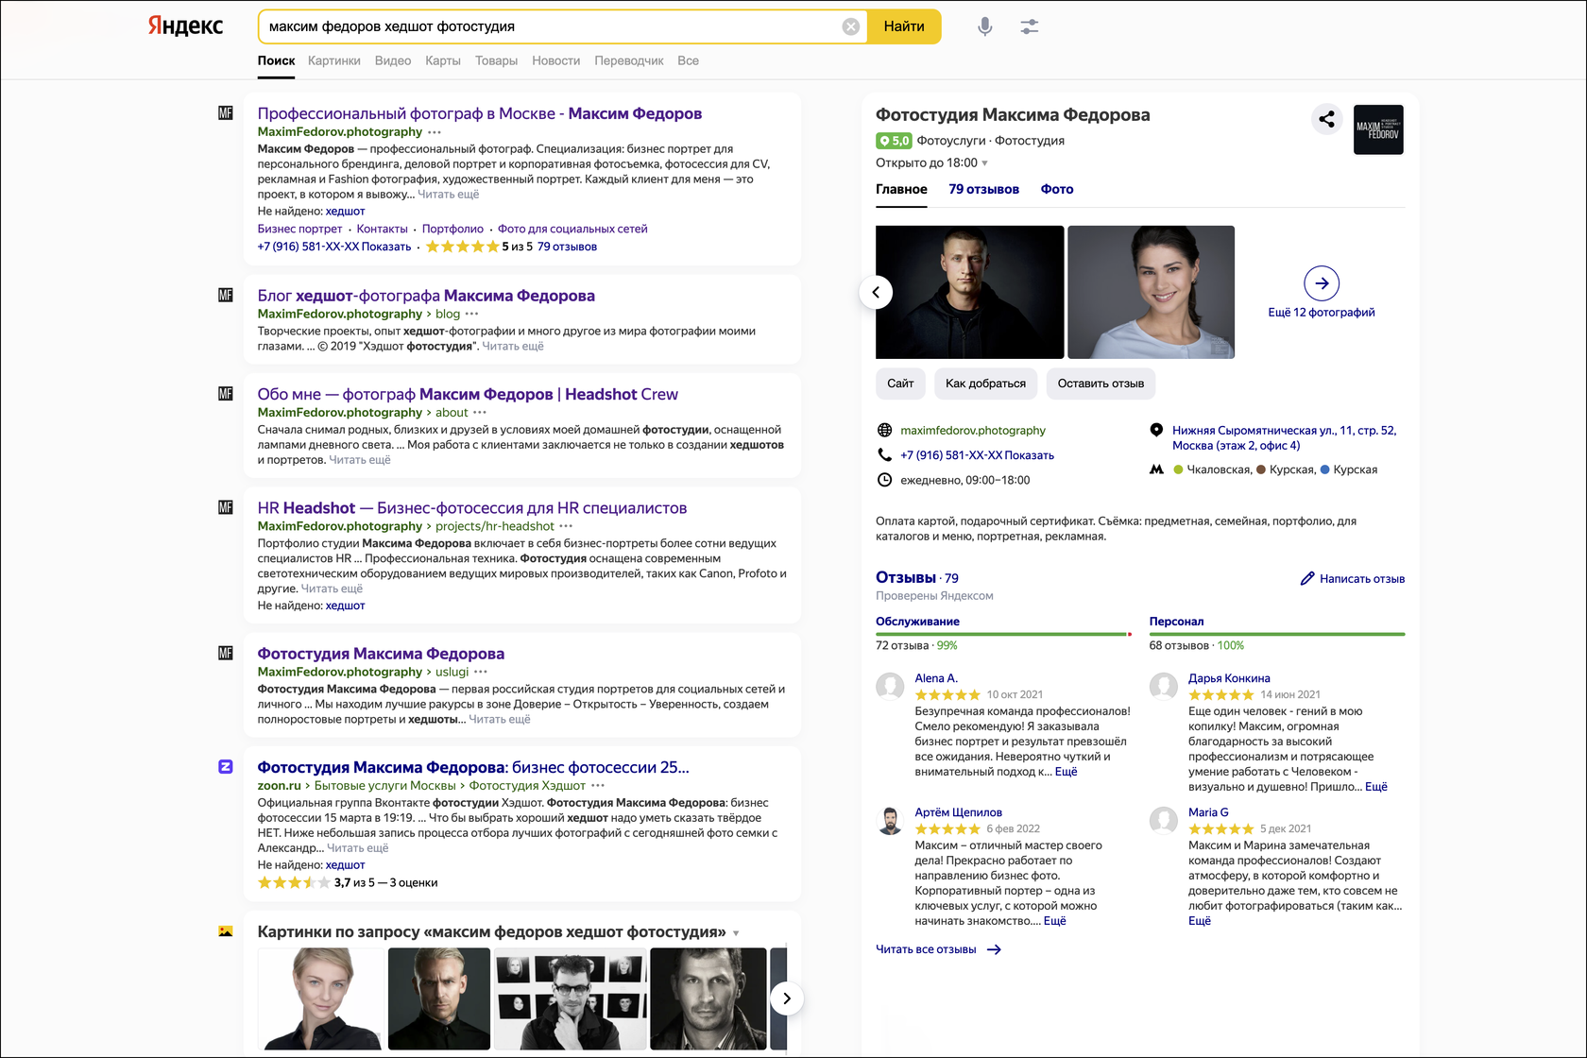Open the HR Headshot result link

click(x=472, y=508)
